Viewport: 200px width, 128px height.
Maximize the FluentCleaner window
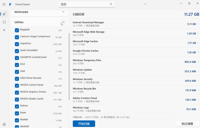pos(189,3)
